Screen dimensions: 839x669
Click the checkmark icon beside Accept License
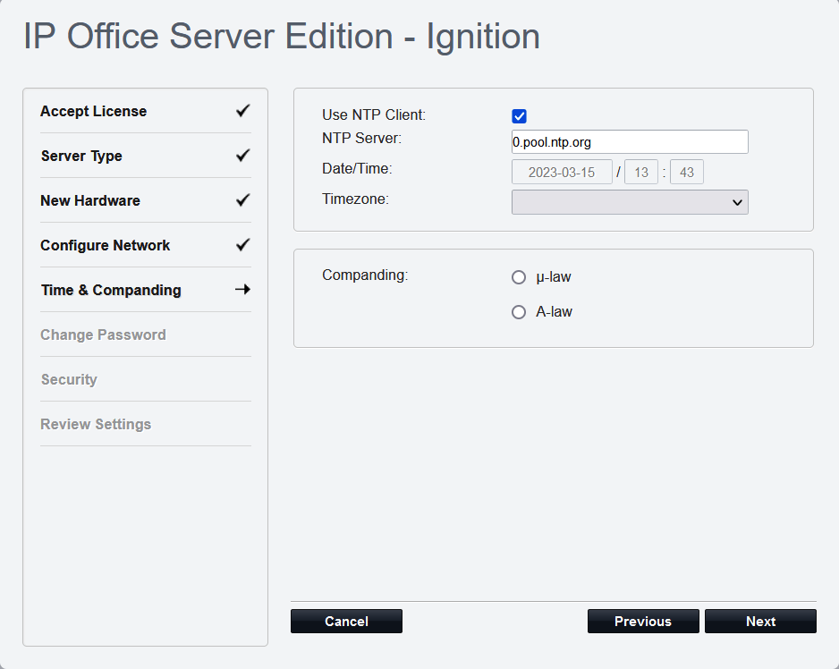pyautogui.click(x=243, y=111)
